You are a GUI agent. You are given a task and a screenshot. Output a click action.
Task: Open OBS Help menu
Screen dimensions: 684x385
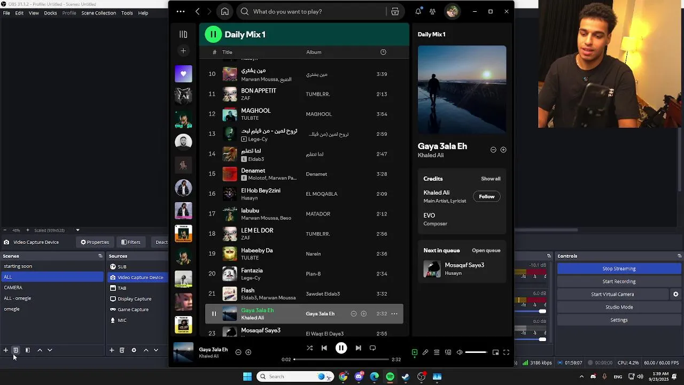pos(143,13)
